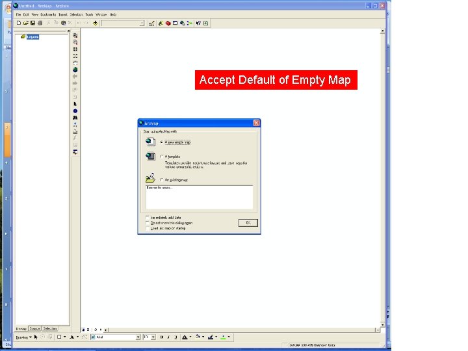Switch to the Source tab
Image resolution: width=468 pixels, height=351 pixels.
point(34,329)
